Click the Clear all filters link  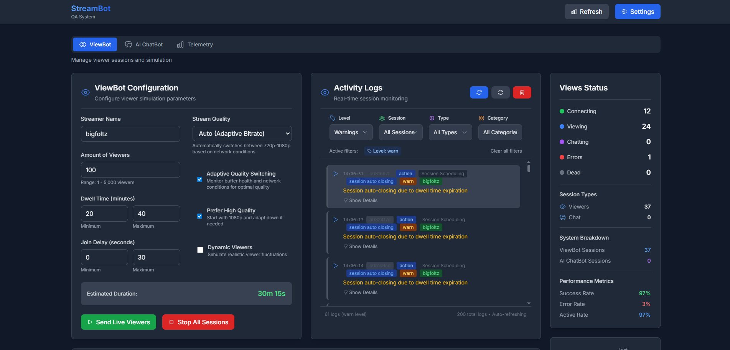tap(506, 151)
